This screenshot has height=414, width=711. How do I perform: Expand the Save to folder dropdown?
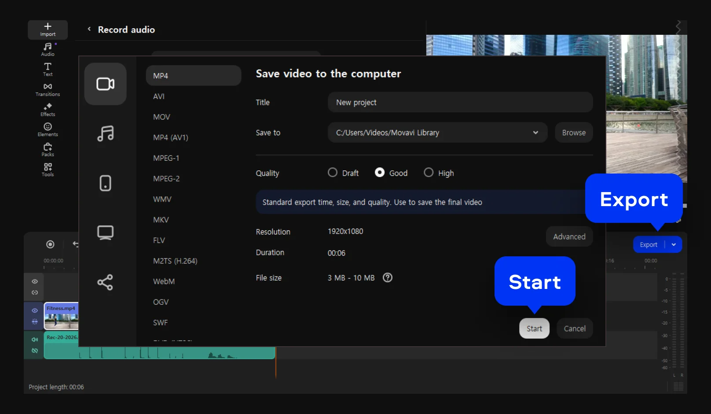coord(535,133)
